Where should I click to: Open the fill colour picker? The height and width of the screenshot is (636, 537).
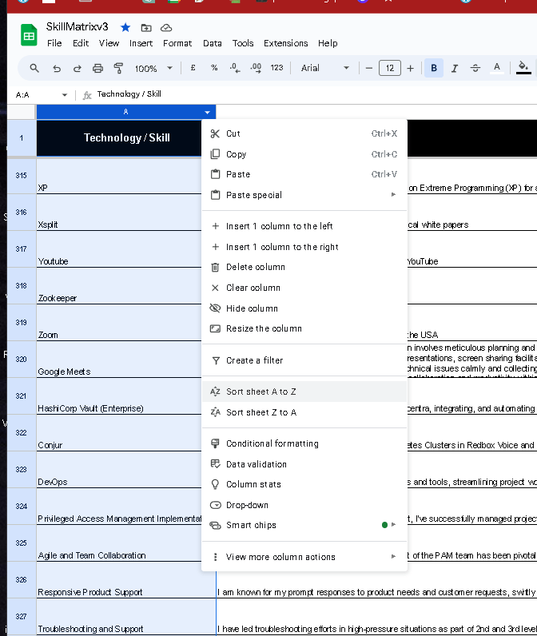click(523, 68)
